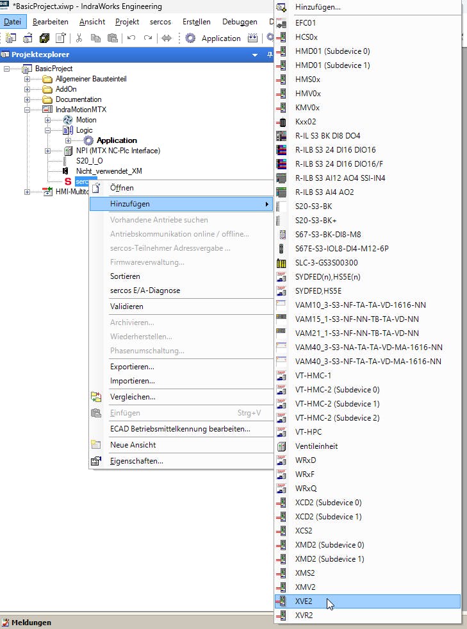Image resolution: width=467 pixels, height=629 pixels.
Task: Collapse the IndraMotionMTX tree node
Action: coord(28,110)
